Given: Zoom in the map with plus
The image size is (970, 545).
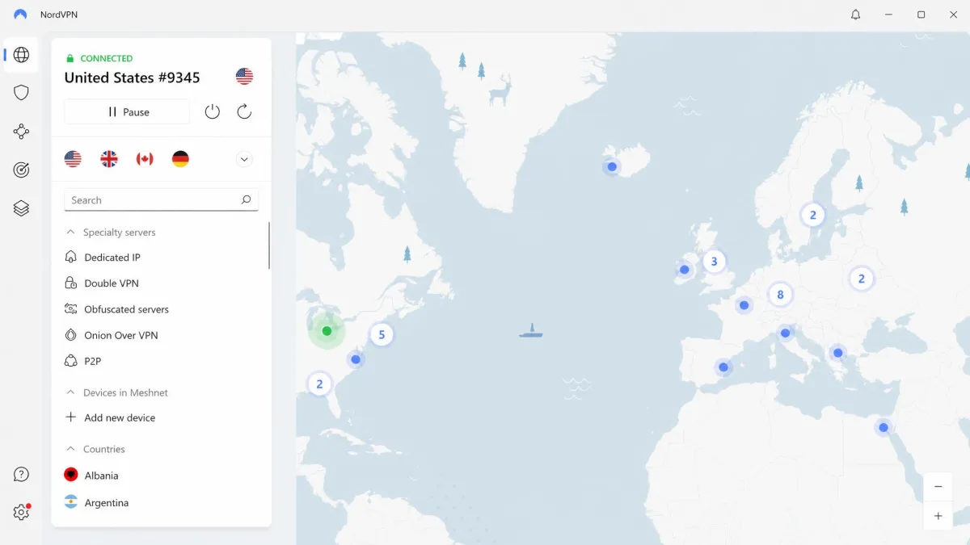Looking at the screenshot, I should (x=938, y=516).
